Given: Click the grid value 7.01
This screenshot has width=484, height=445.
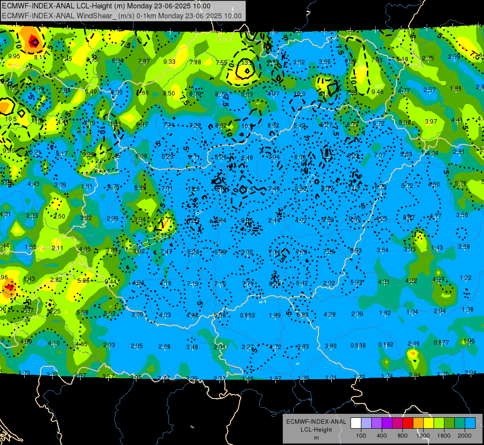Looking at the screenshot, I should click(167, 188).
